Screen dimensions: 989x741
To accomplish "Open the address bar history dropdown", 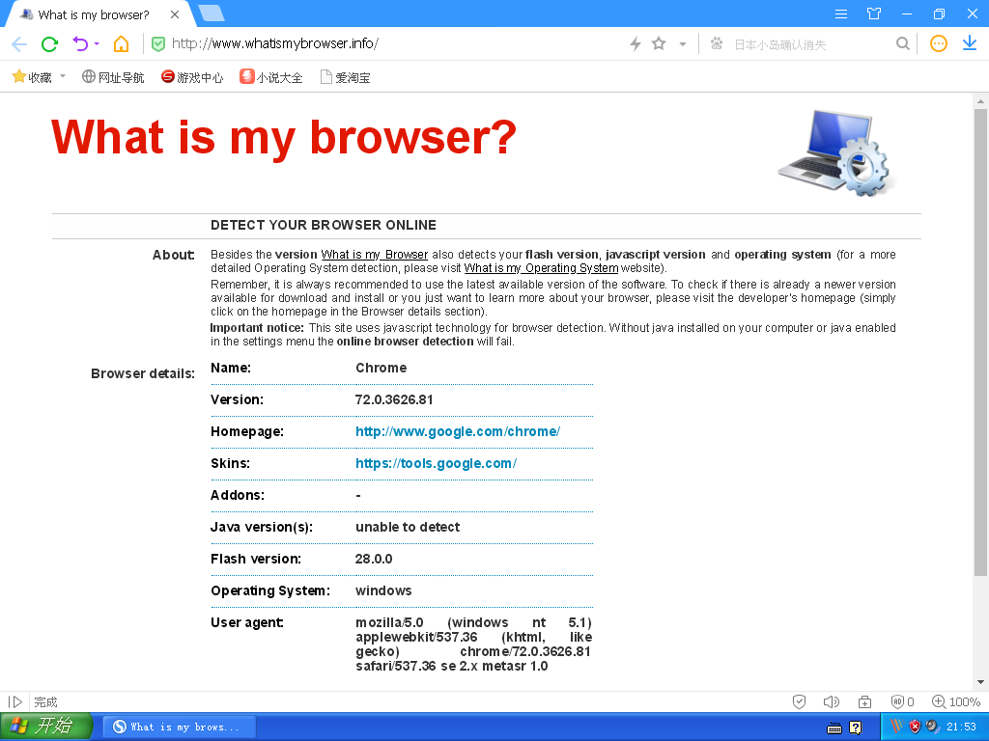I will tap(682, 43).
